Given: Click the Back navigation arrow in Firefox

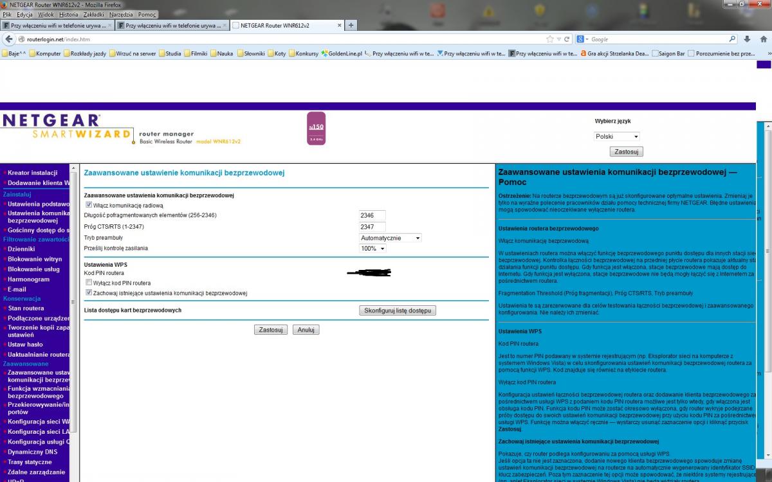Looking at the screenshot, I should 10,39.
